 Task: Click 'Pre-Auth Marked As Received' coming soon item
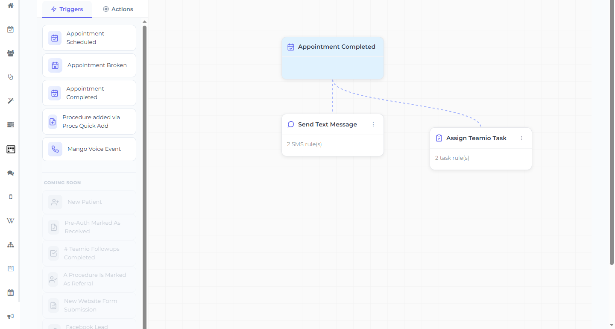click(89, 227)
